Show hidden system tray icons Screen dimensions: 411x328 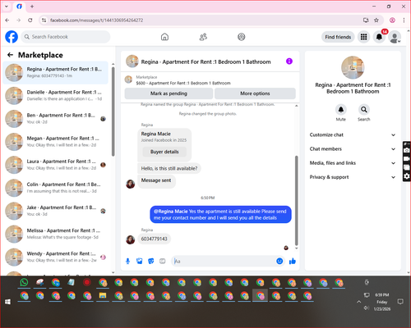pyautogui.click(x=358, y=302)
